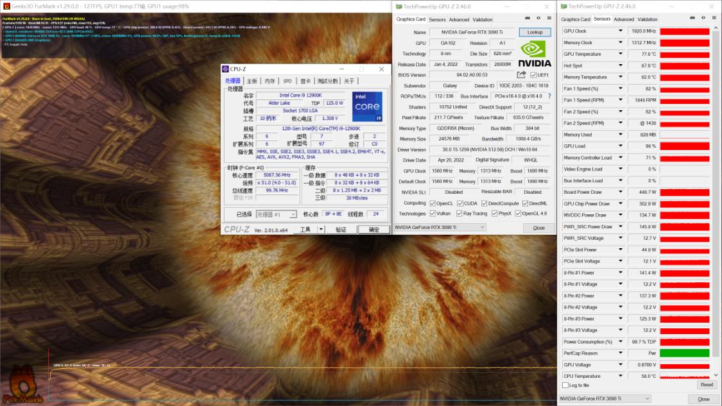Click the Lookup button

click(x=535, y=32)
